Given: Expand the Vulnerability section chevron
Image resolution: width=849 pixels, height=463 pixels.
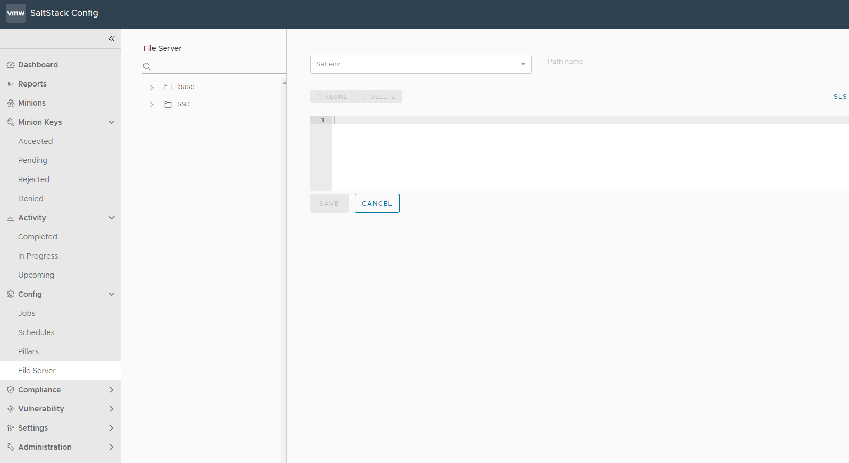Looking at the screenshot, I should (x=112, y=409).
